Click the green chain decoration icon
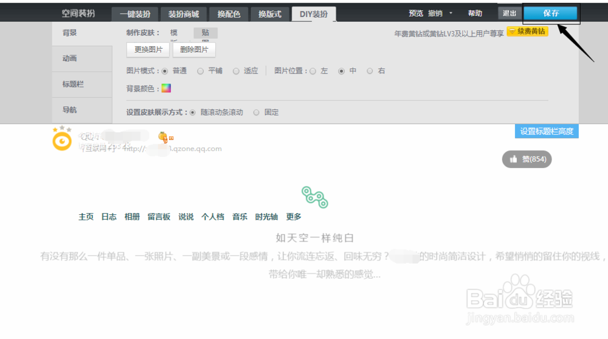Viewport: 608px width, 339px height. (x=315, y=197)
